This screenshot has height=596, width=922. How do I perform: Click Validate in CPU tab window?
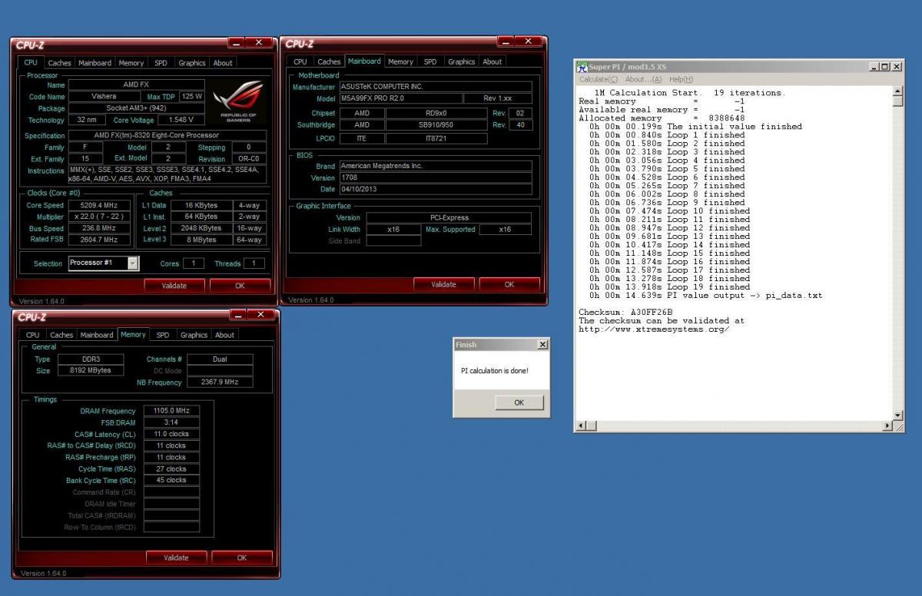click(174, 286)
